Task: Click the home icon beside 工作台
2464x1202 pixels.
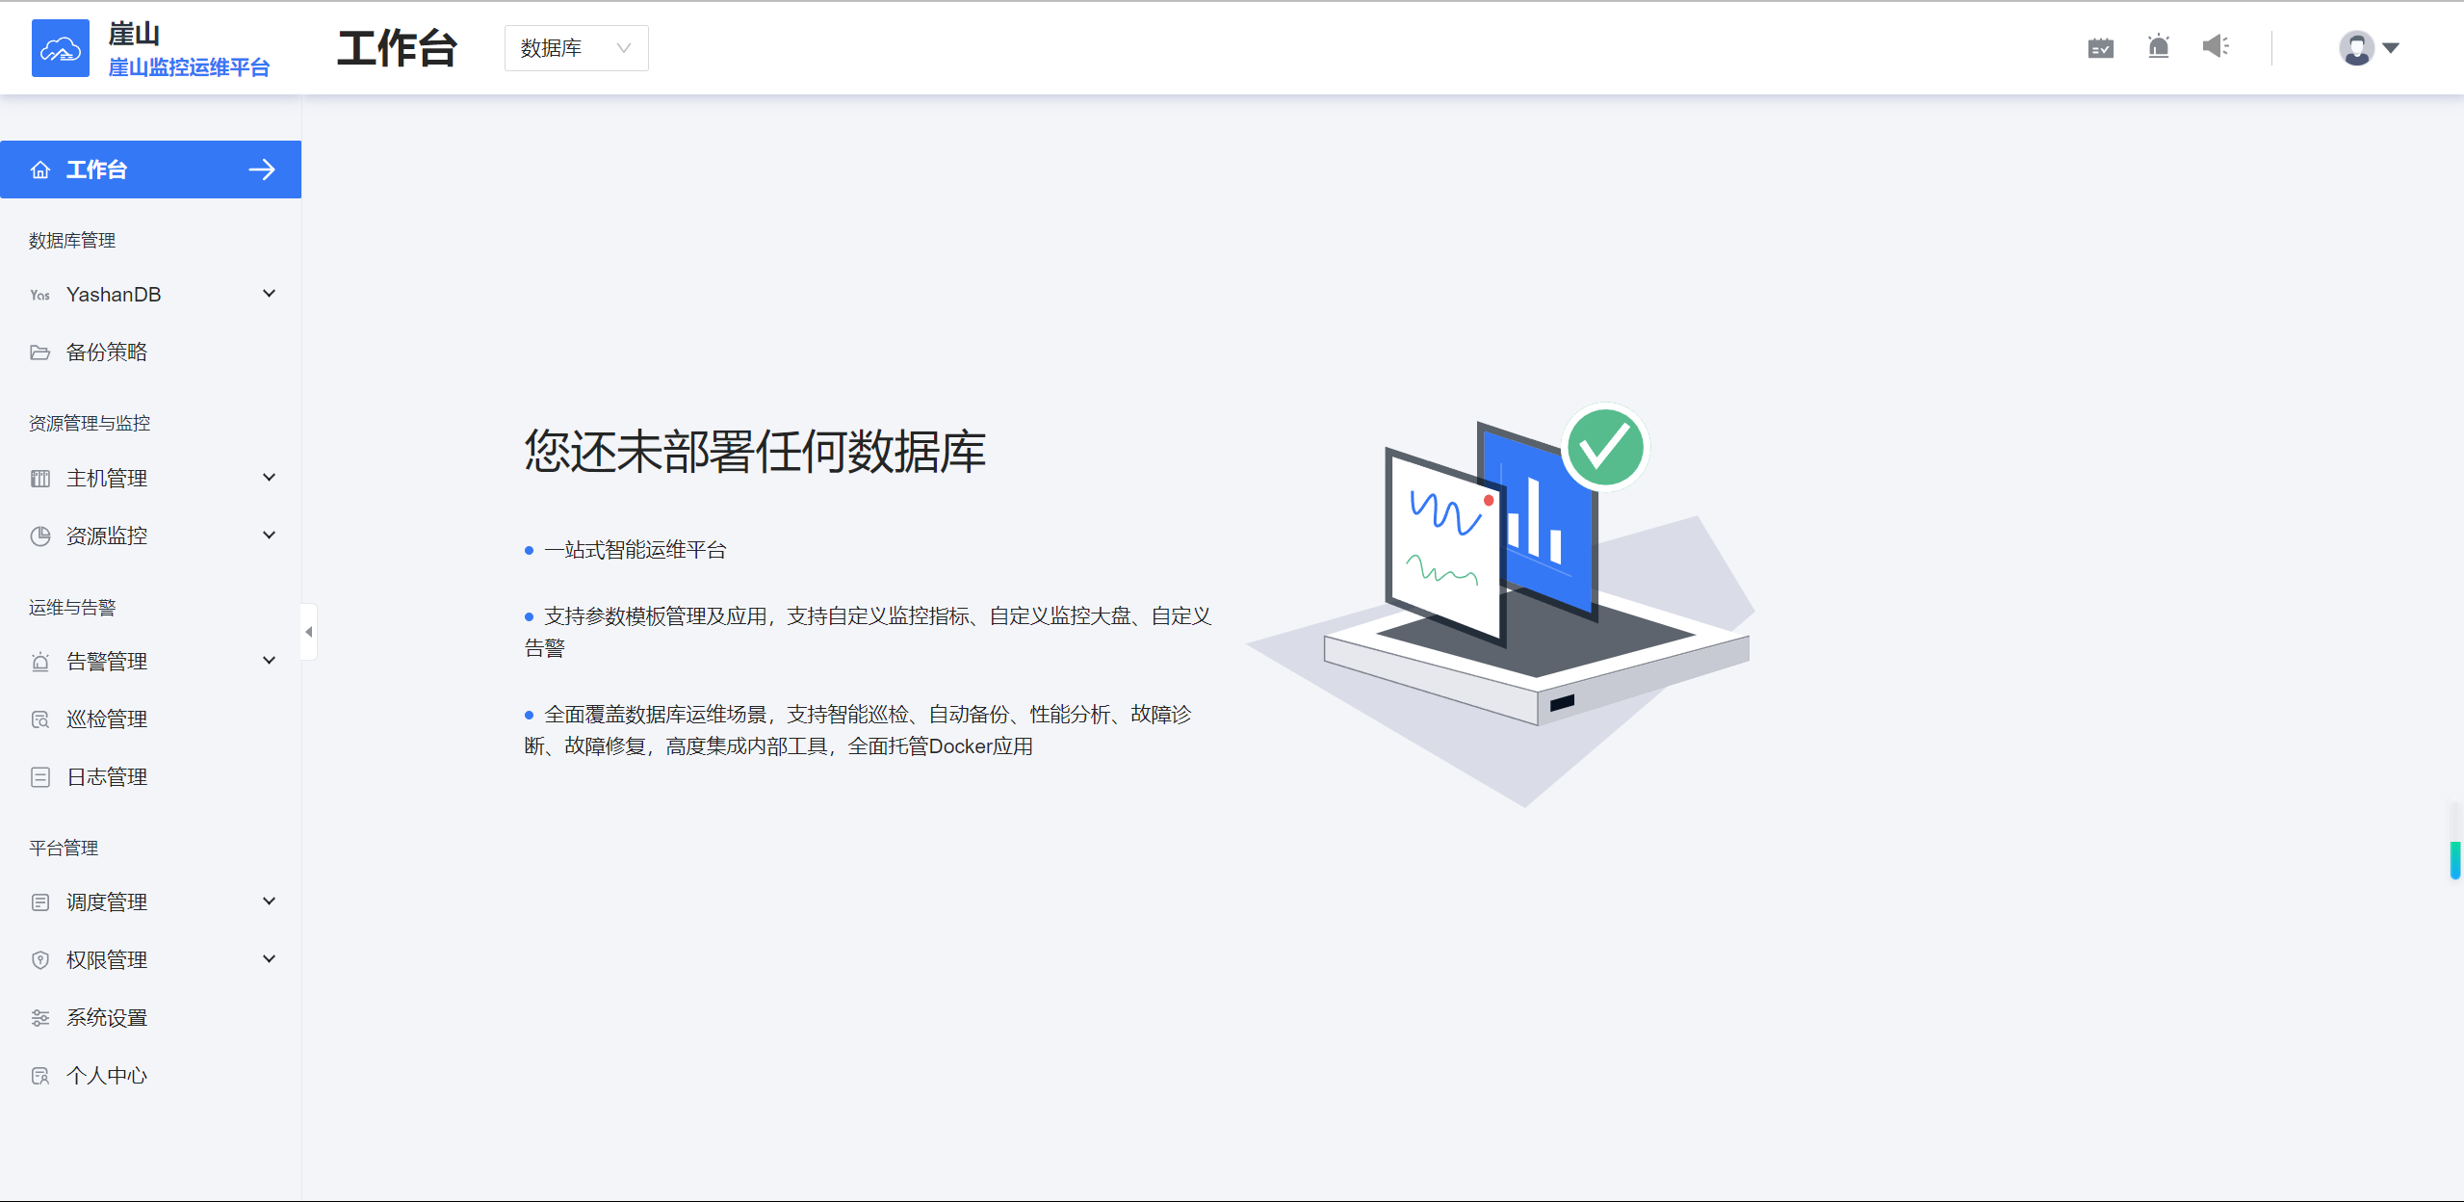Action: (x=40, y=170)
